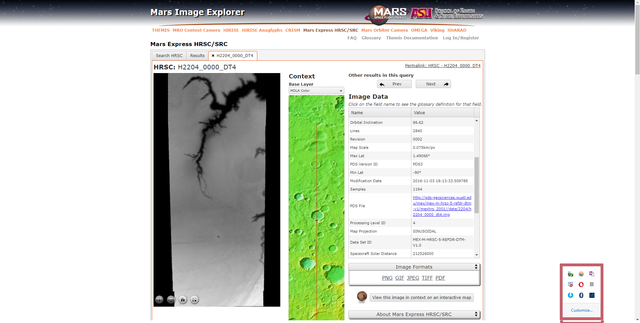Open the Base Layer MOLA Color dropdown
The width and height of the screenshot is (640, 323).
pyautogui.click(x=316, y=91)
